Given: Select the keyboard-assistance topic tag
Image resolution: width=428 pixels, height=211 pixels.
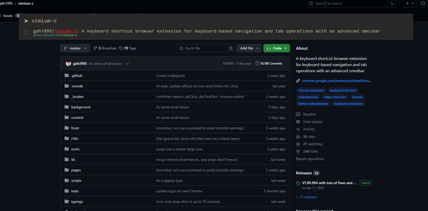Looking at the screenshot, I should [349, 104].
